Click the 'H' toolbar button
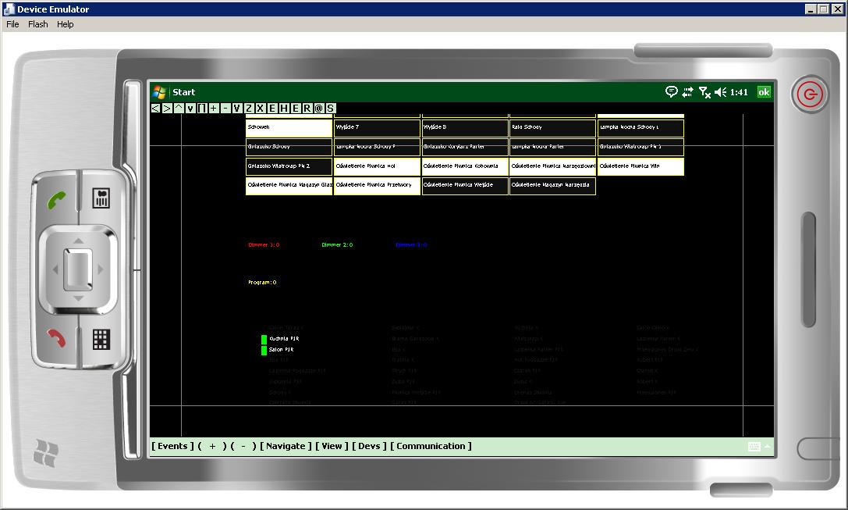 tap(283, 109)
